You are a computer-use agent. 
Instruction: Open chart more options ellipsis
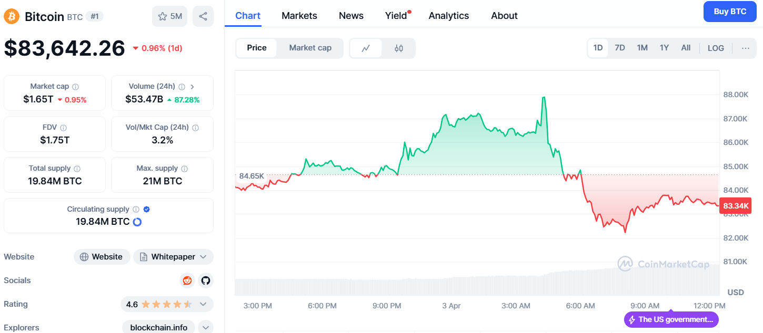tap(745, 48)
